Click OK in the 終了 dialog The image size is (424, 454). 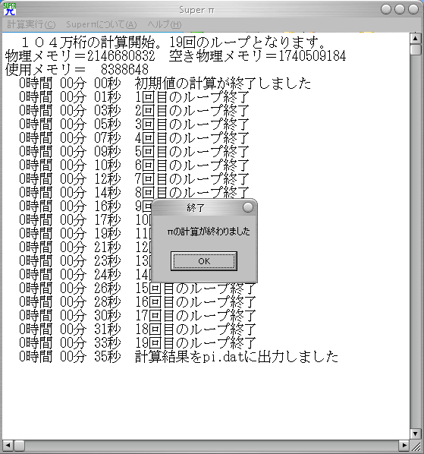[x=204, y=261]
